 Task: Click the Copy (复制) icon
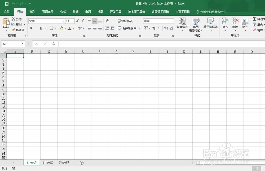[x=13, y=24]
